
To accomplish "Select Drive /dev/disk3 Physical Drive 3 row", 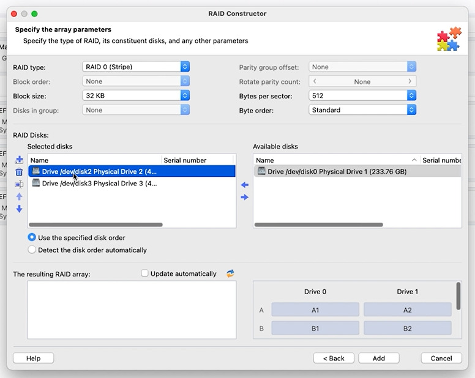I will tap(132, 183).
